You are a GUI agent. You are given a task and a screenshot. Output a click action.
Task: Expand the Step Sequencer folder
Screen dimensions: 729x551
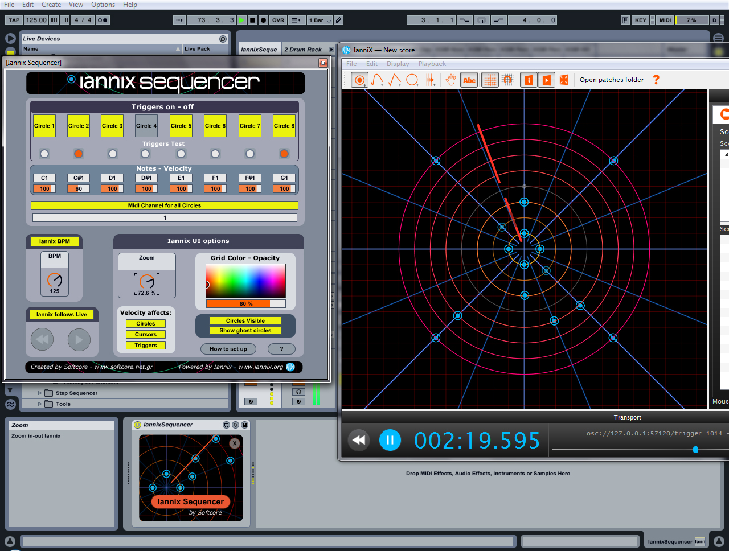pos(40,393)
